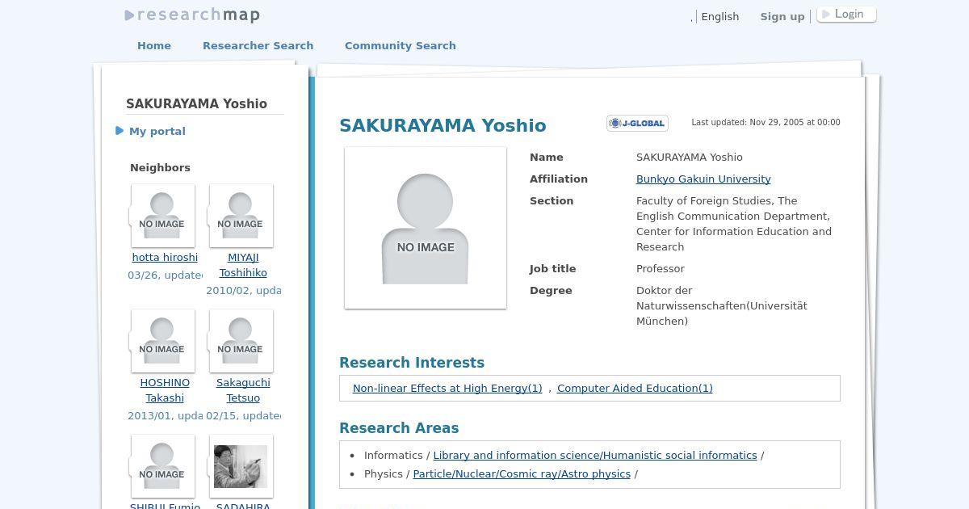Image resolution: width=969 pixels, height=509 pixels.
Task: Click the Last updated date text
Action: 766,123
